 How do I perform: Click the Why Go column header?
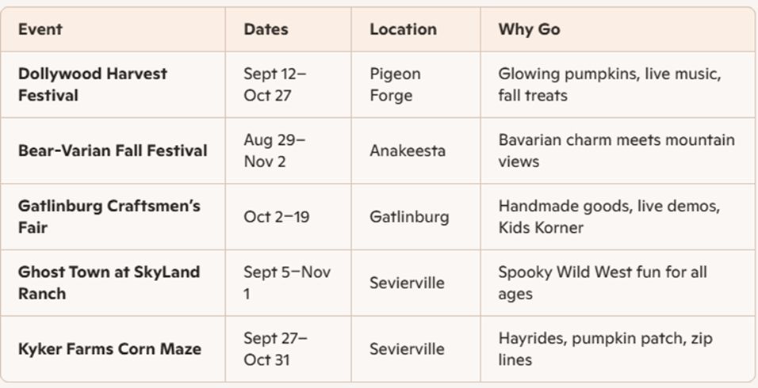pos(530,29)
